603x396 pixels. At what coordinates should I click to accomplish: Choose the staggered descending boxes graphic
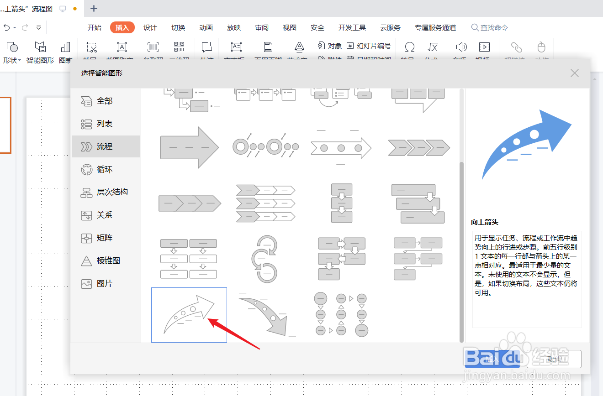418,203
